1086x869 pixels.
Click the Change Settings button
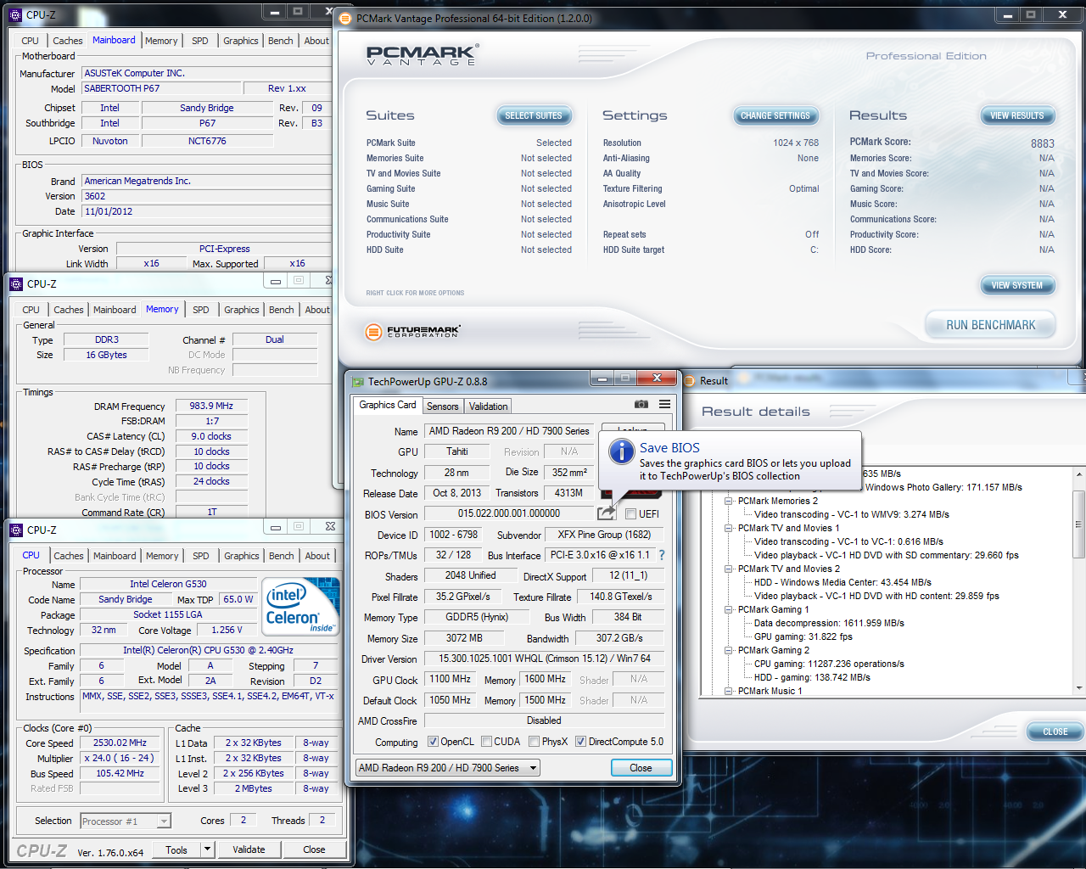click(775, 115)
